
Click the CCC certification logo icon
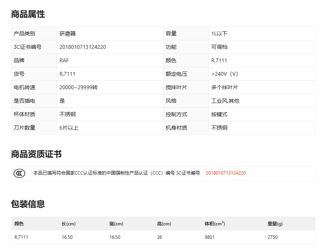[19, 173]
